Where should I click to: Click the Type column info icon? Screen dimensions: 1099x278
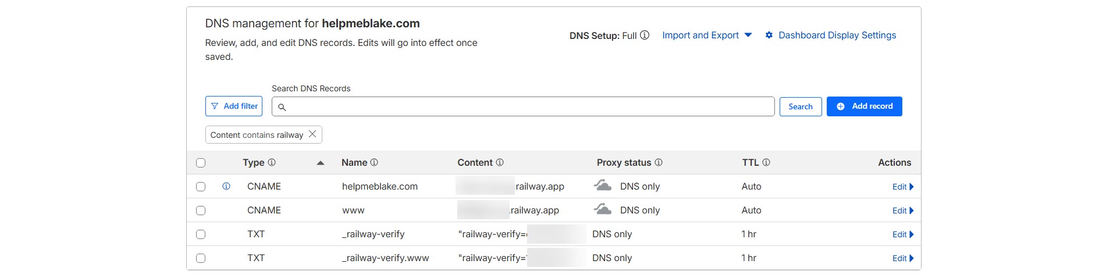(x=272, y=162)
